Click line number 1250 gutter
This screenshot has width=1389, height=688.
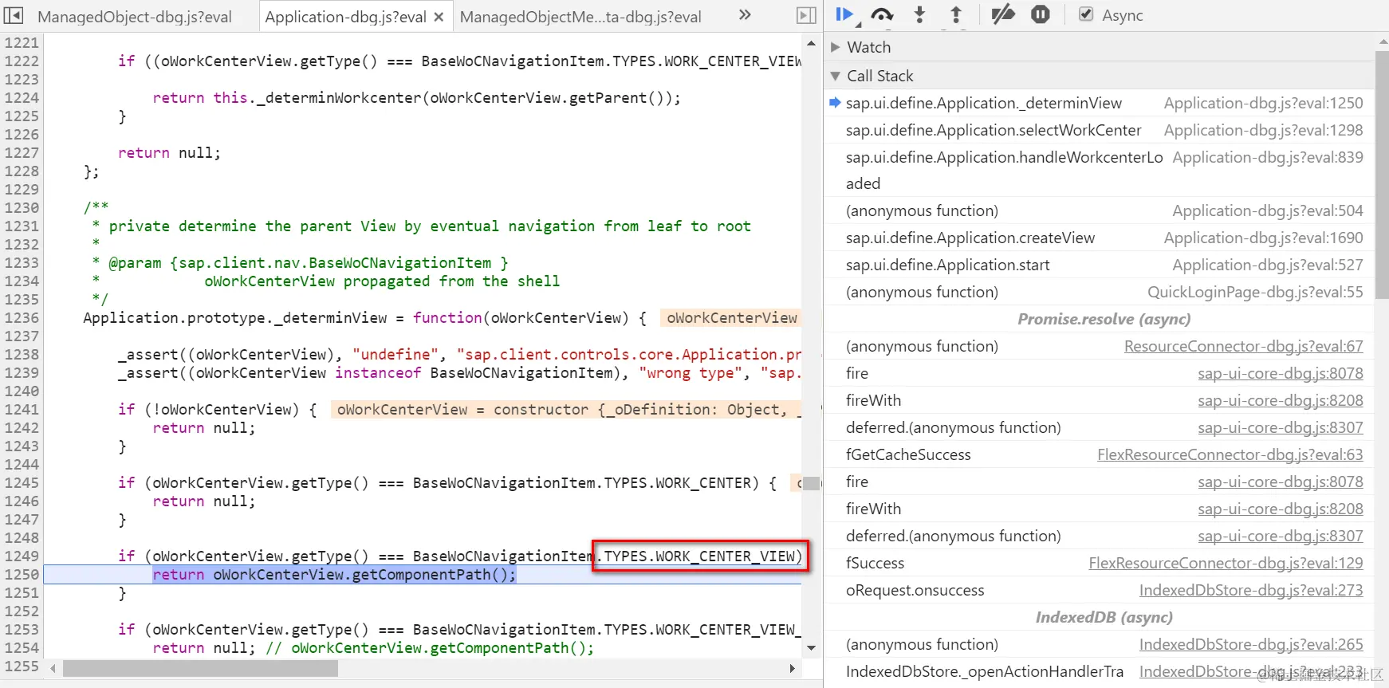click(22, 575)
